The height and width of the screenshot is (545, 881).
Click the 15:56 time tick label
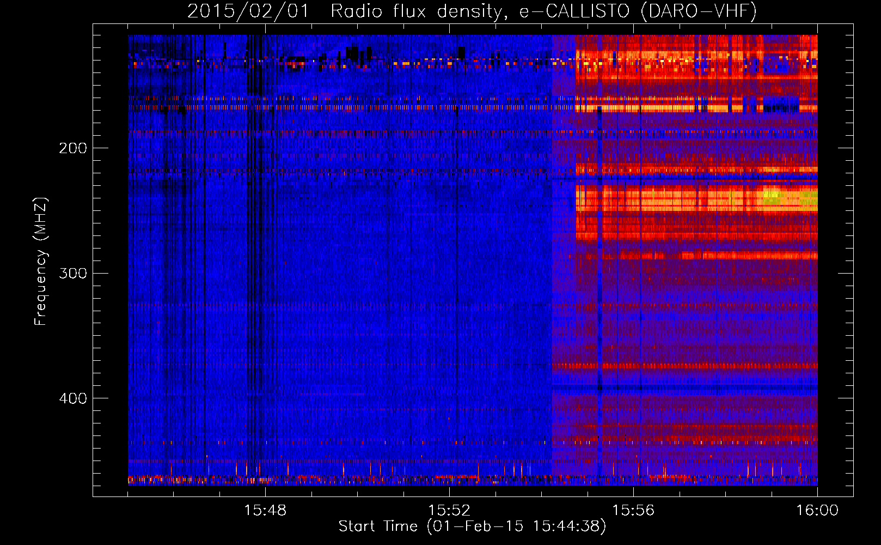coord(633,511)
